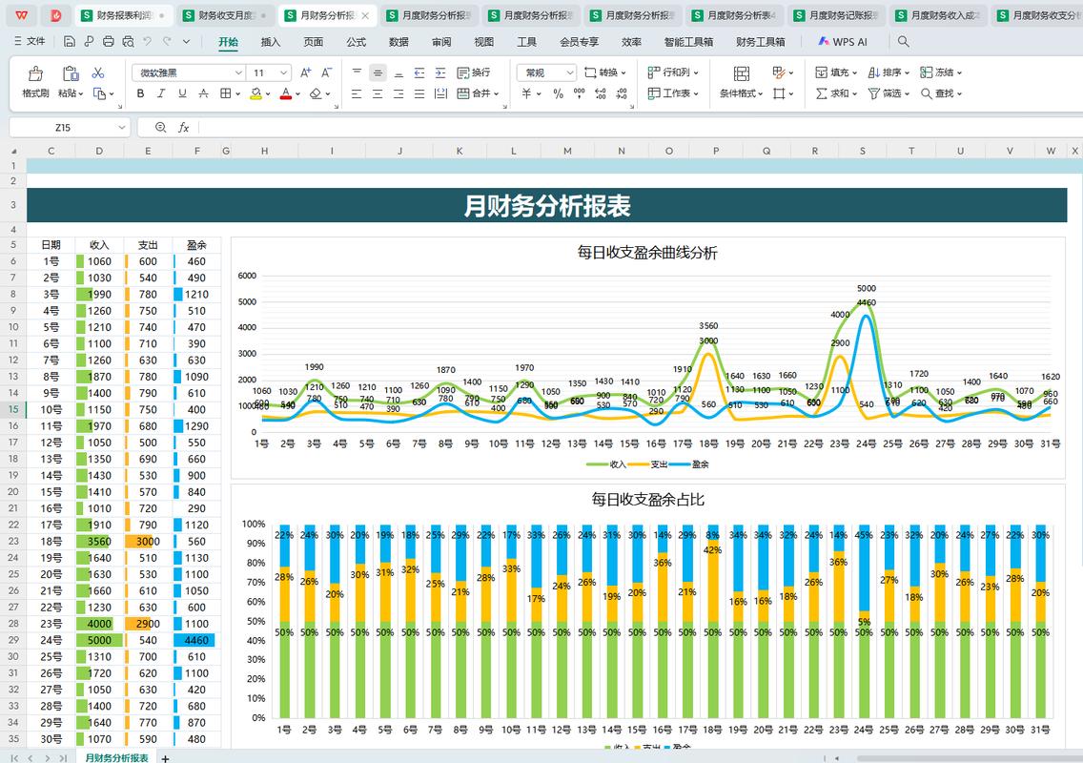
Task: Click the Freeze (冻结) button
Action: (941, 72)
